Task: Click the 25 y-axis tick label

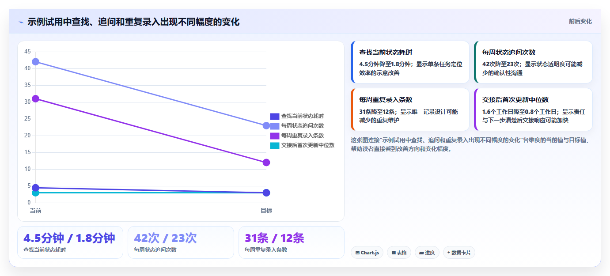Action: (x=27, y=119)
